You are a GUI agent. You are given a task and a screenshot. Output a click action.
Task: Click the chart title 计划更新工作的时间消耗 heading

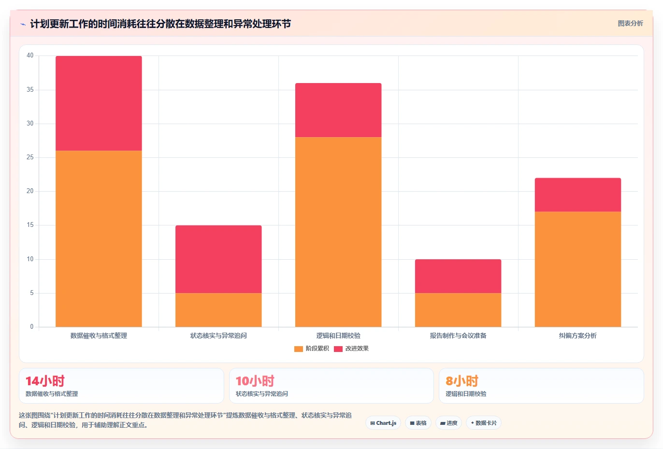pos(160,24)
